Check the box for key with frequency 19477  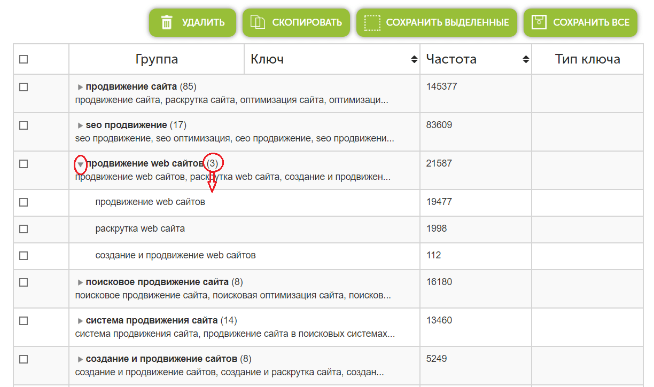(x=24, y=202)
